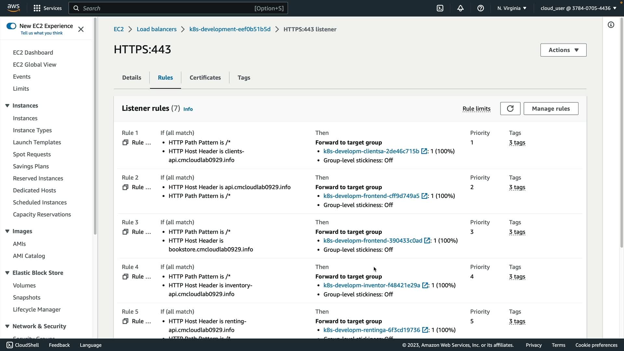The width and height of the screenshot is (624, 351).
Task: Click the Manage rules button
Action: (x=551, y=109)
